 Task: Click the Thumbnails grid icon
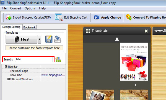pos(88,31)
